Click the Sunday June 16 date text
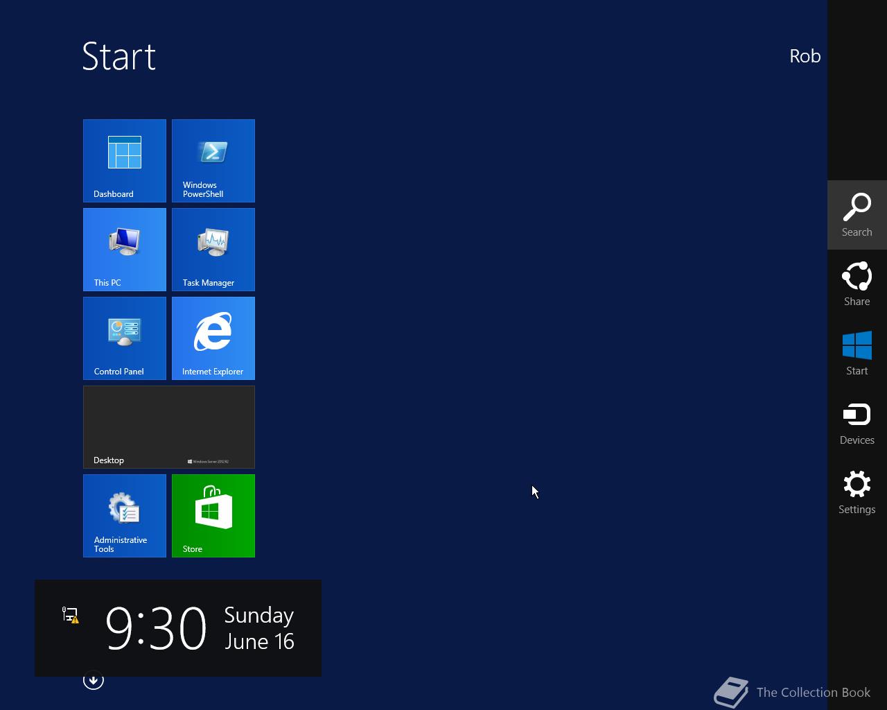This screenshot has height=710, width=887. 259,628
